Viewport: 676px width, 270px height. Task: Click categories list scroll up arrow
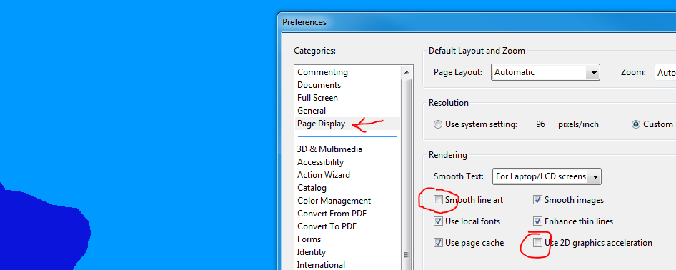[x=407, y=71]
